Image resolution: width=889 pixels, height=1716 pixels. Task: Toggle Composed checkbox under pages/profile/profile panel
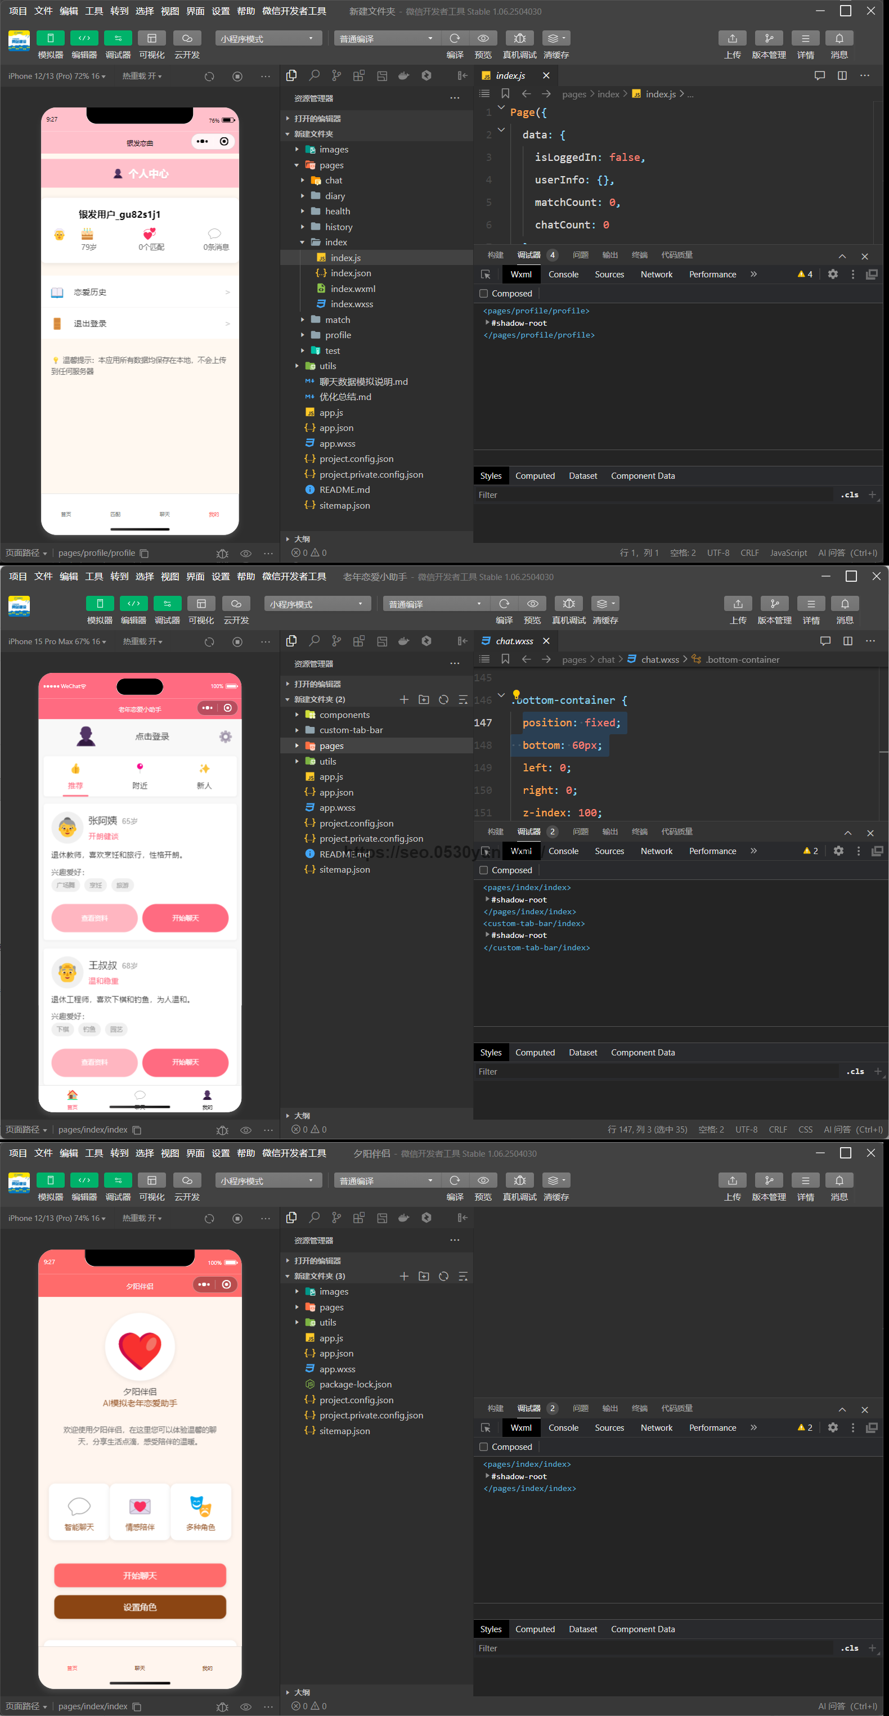tap(484, 294)
